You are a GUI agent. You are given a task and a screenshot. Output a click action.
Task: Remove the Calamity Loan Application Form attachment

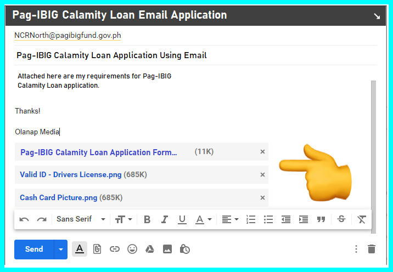[x=262, y=152]
